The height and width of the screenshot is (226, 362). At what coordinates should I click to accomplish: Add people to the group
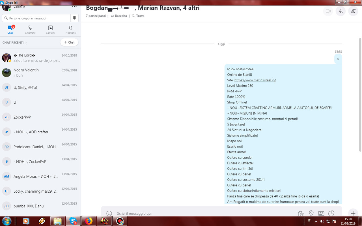(353, 11)
